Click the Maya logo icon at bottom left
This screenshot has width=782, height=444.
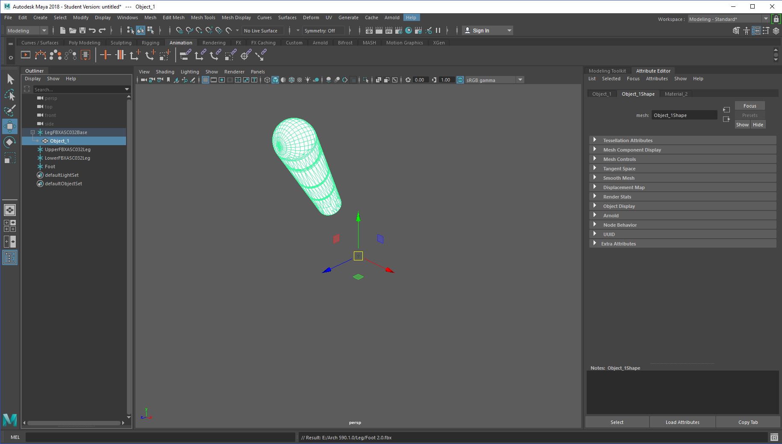pos(10,420)
